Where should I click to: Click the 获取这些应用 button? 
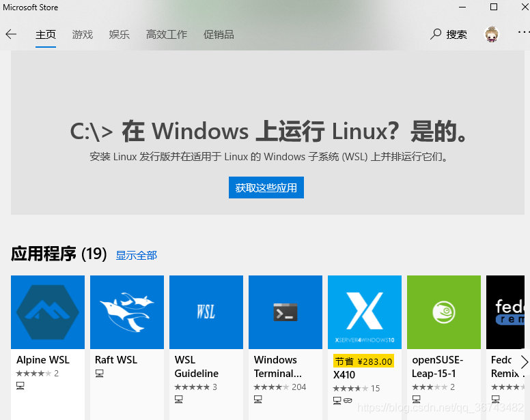point(266,187)
